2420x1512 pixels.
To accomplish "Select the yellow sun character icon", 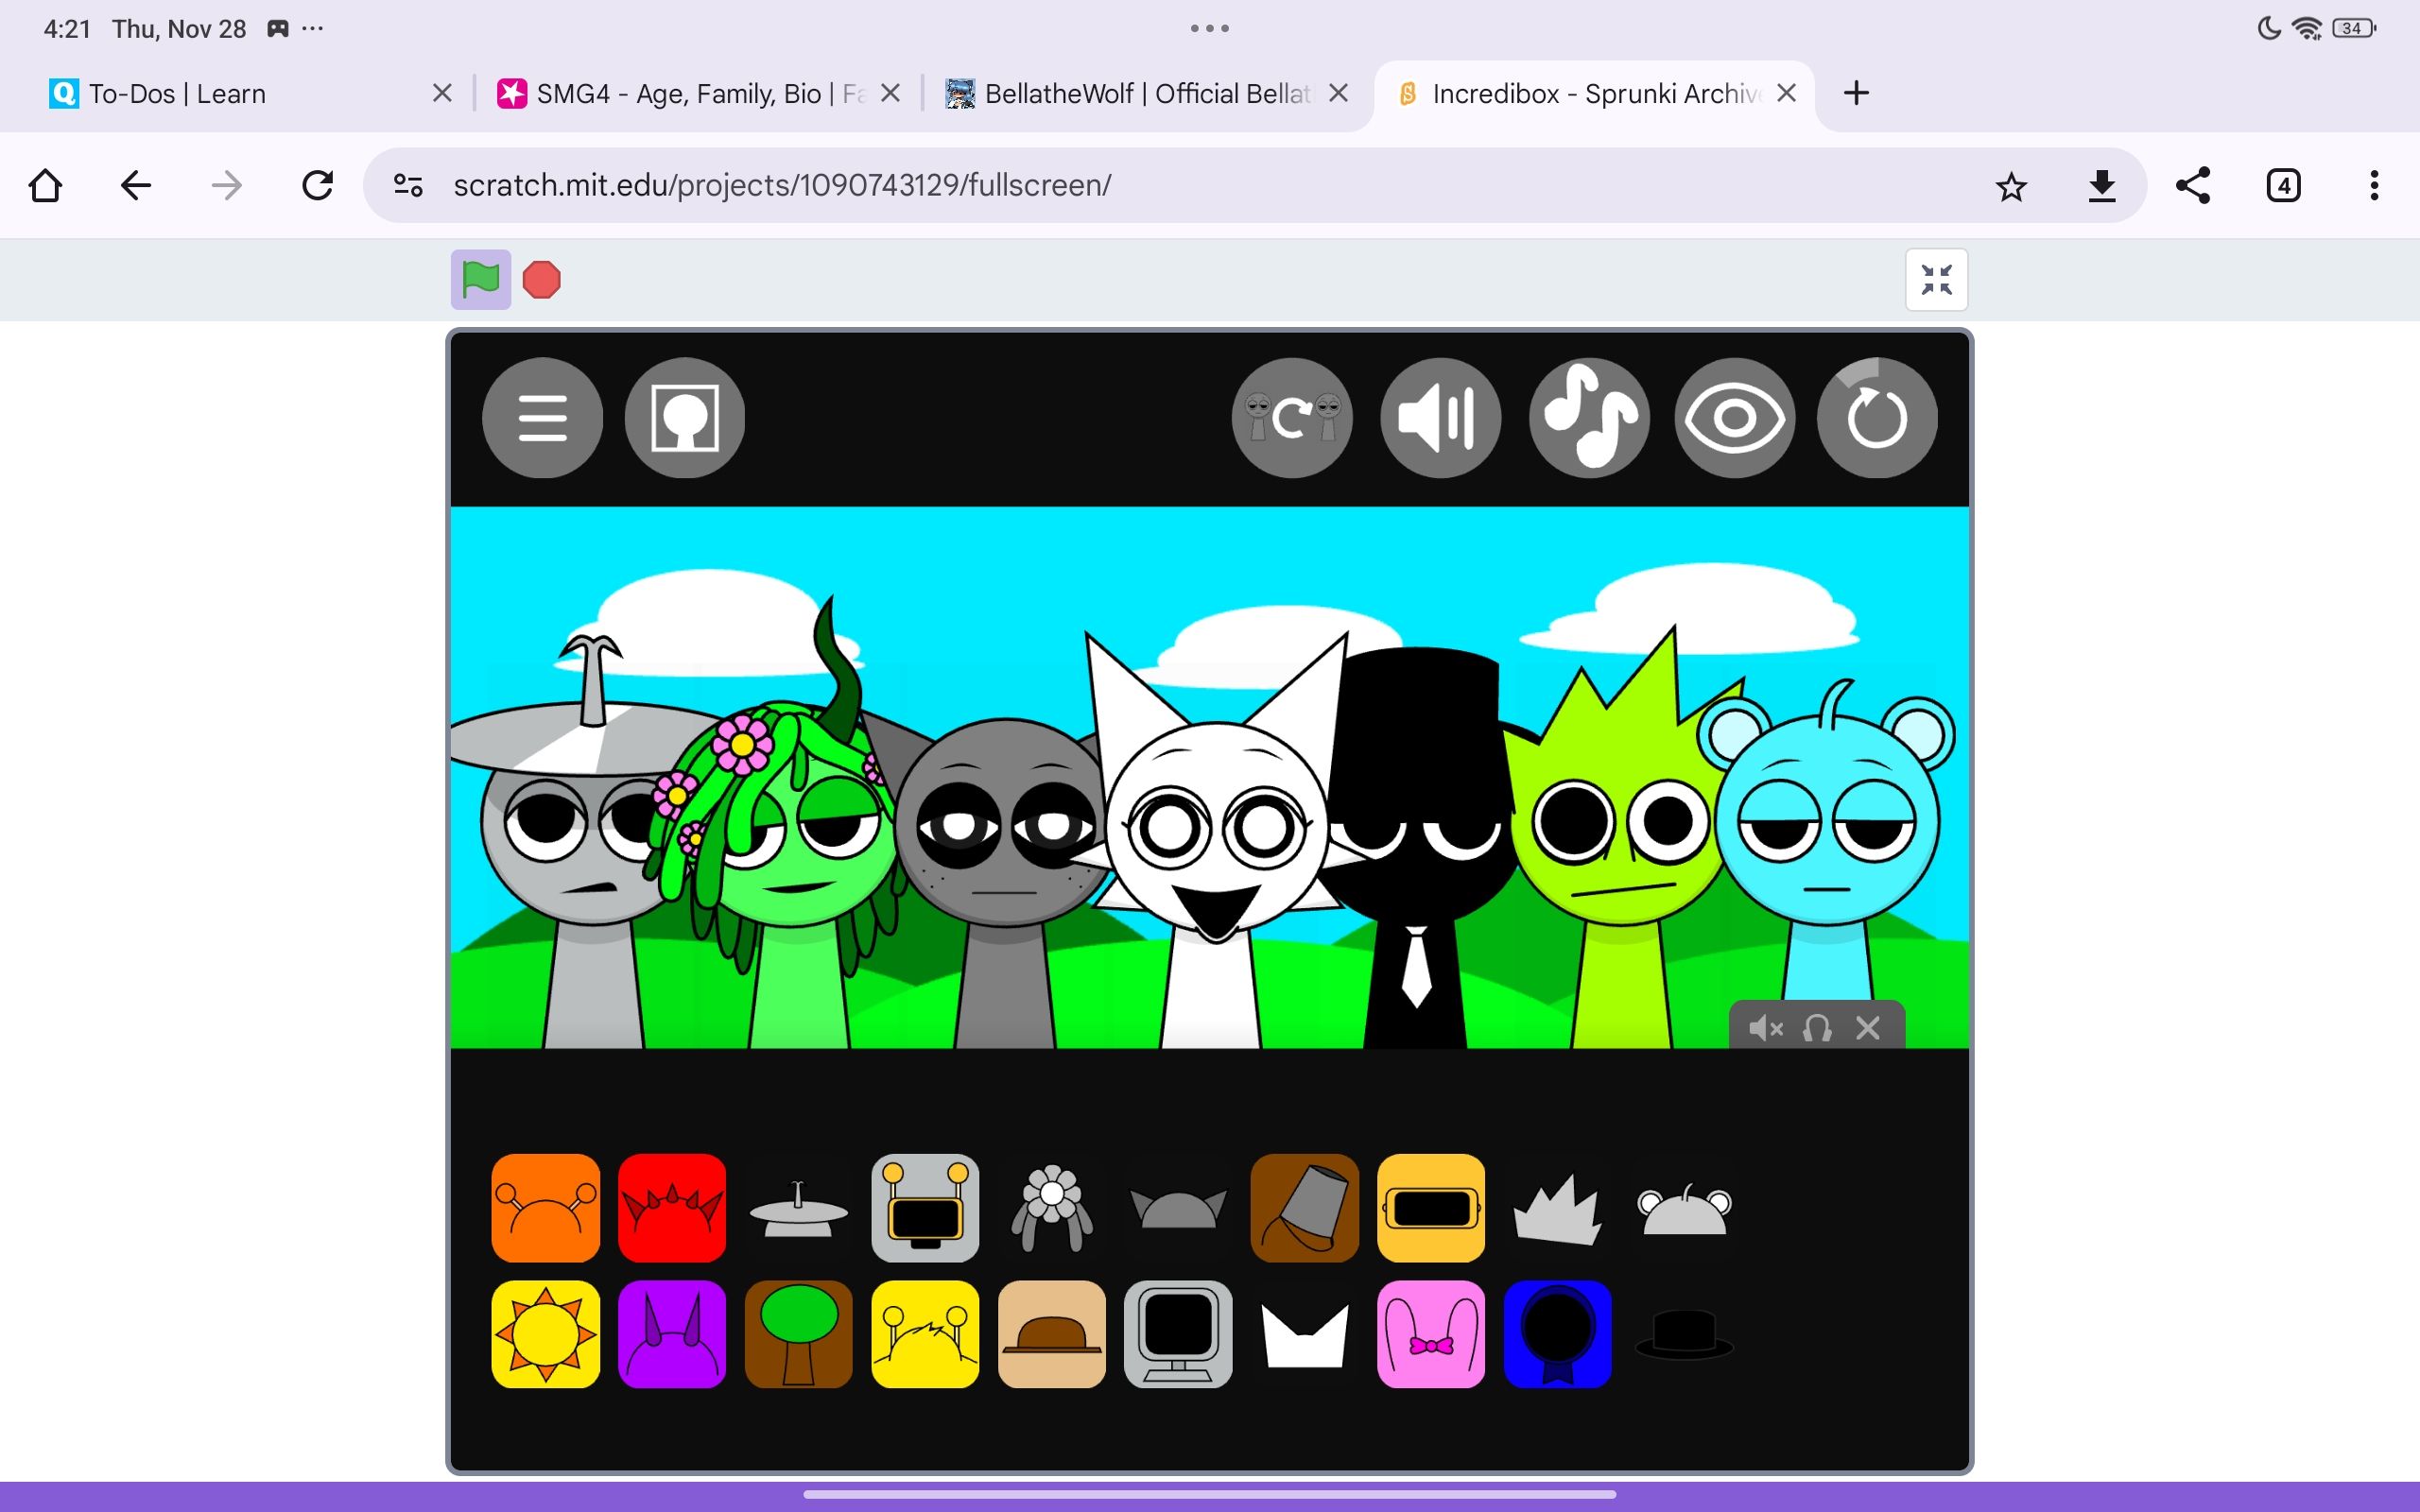I will (546, 1334).
